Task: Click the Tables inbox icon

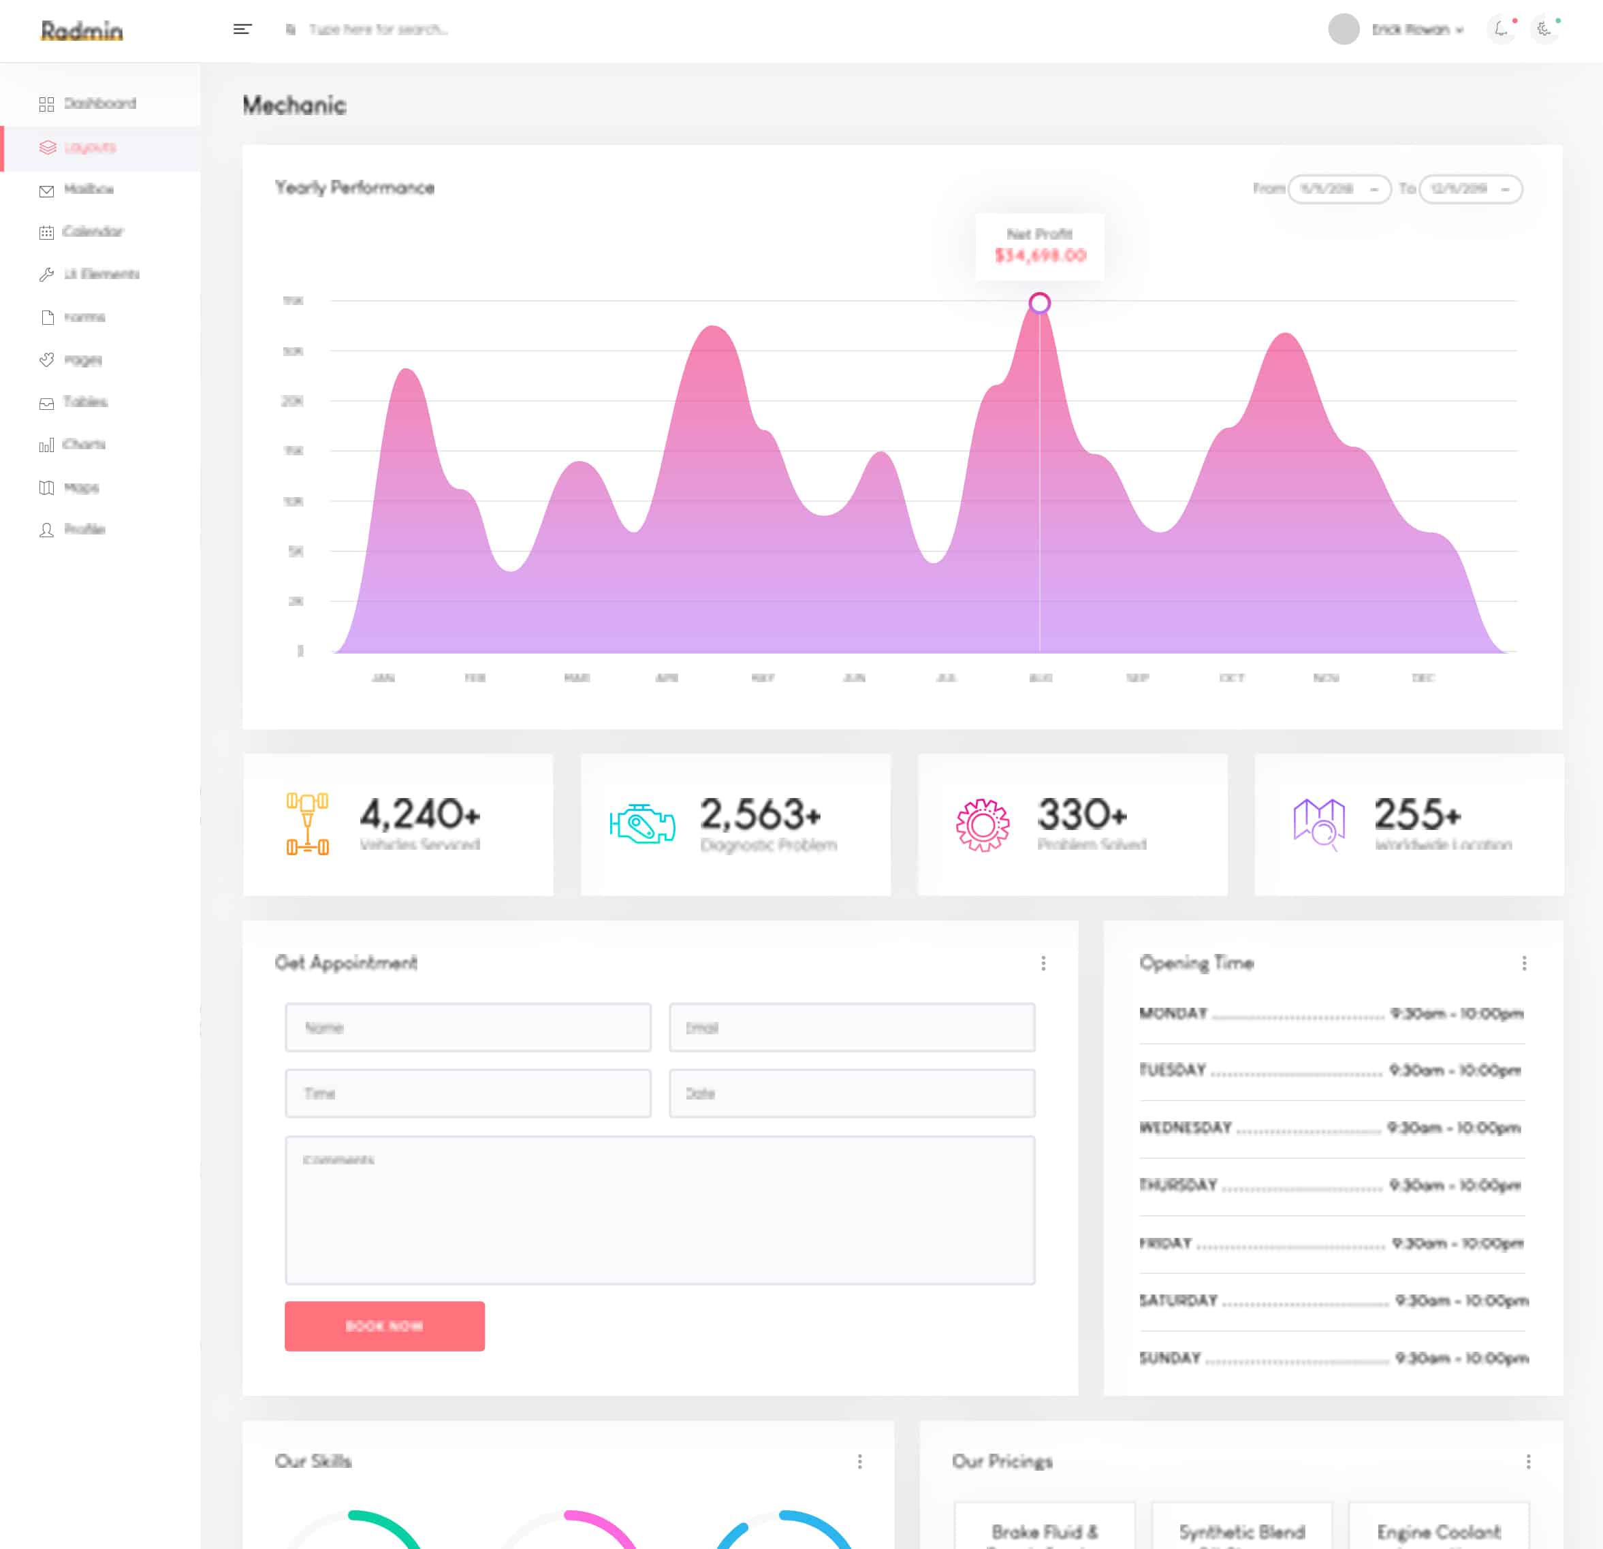Action: [x=46, y=403]
